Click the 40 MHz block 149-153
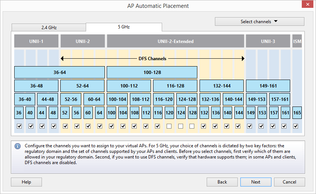The height and width of the screenshot is (194, 316). [256, 99]
